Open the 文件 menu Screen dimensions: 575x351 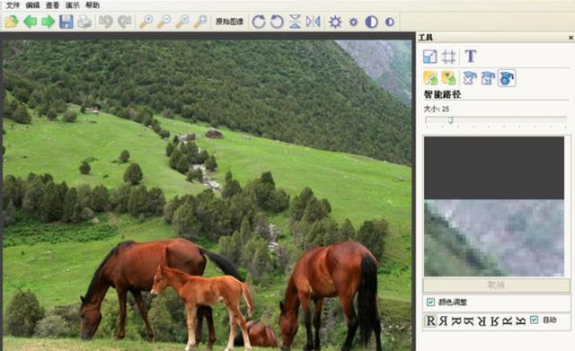13,5
